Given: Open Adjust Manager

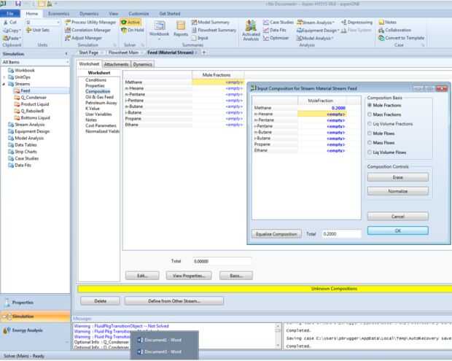Looking at the screenshot, I should [x=83, y=38].
